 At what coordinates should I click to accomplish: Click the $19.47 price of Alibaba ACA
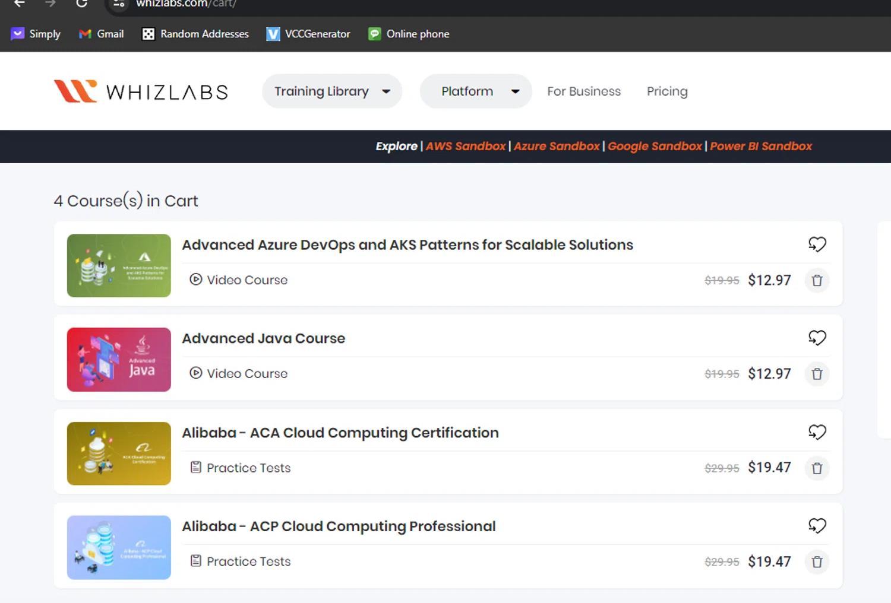pyautogui.click(x=769, y=468)
